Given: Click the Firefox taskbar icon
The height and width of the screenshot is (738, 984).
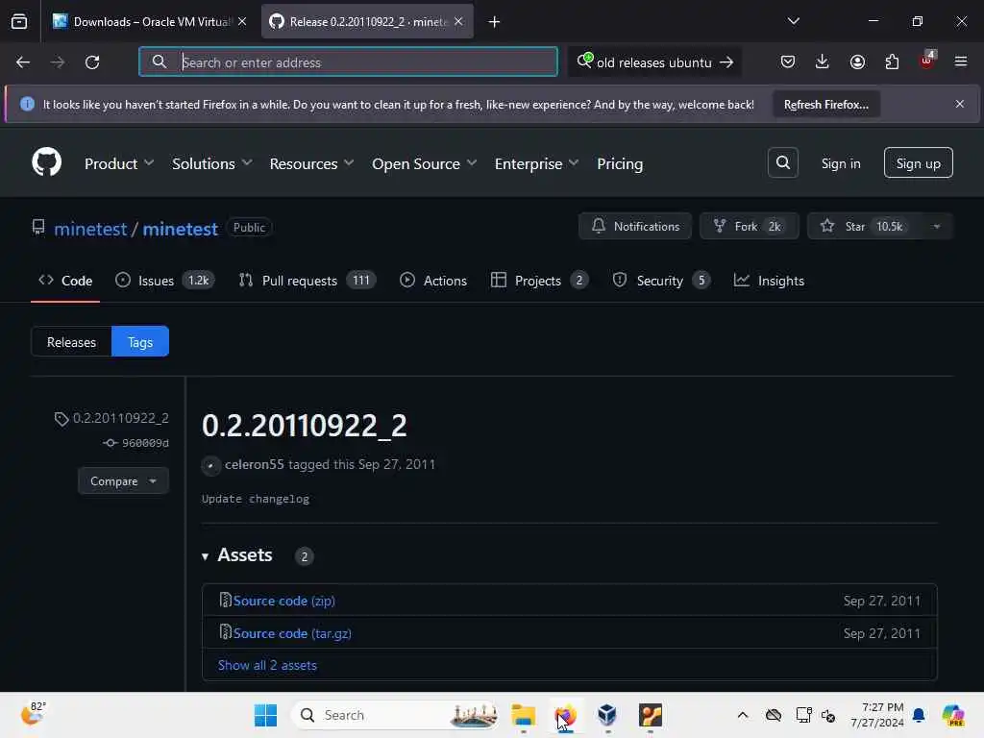Looking at the screenshot, I should 565,715.
